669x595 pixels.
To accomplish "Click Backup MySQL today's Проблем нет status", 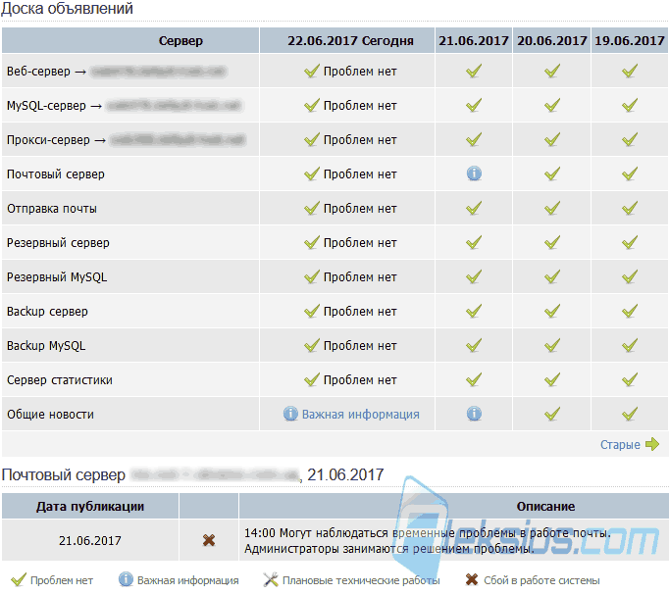I will pyautogui.click(x=351, y=345).
